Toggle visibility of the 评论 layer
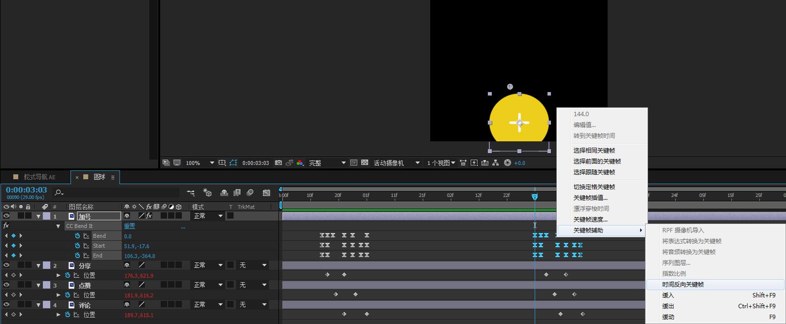The width and height of the screenshot is (786, 324). click(6, 305)
